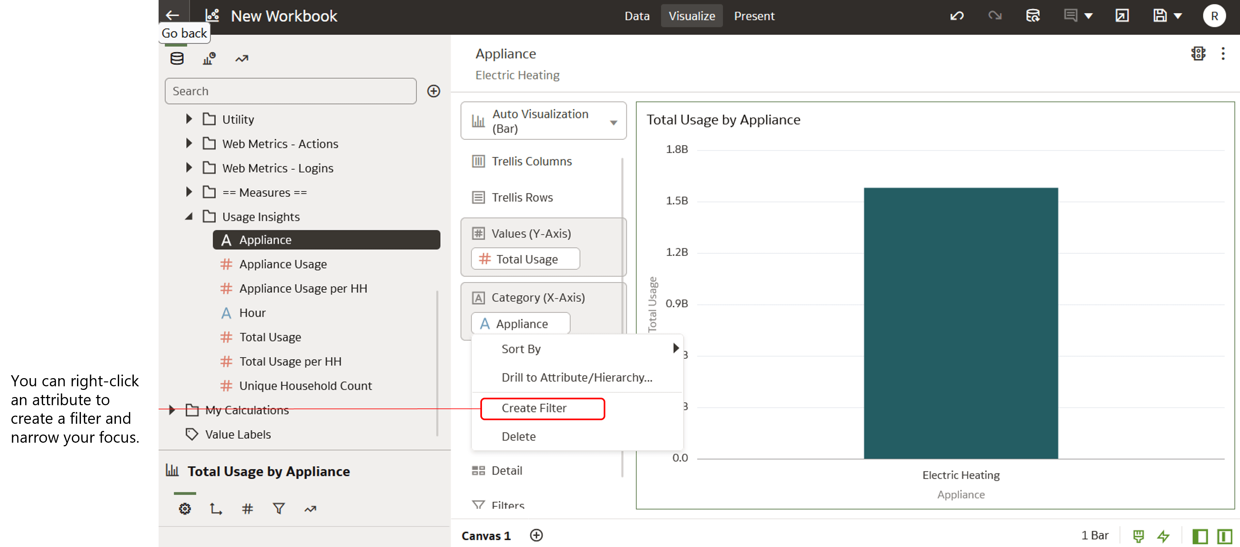The width and height of the screenshot is (1240, 547).
Task: Click the Undo icon in the toolbar
Action: pyautogui.click(x=957, y=15)
